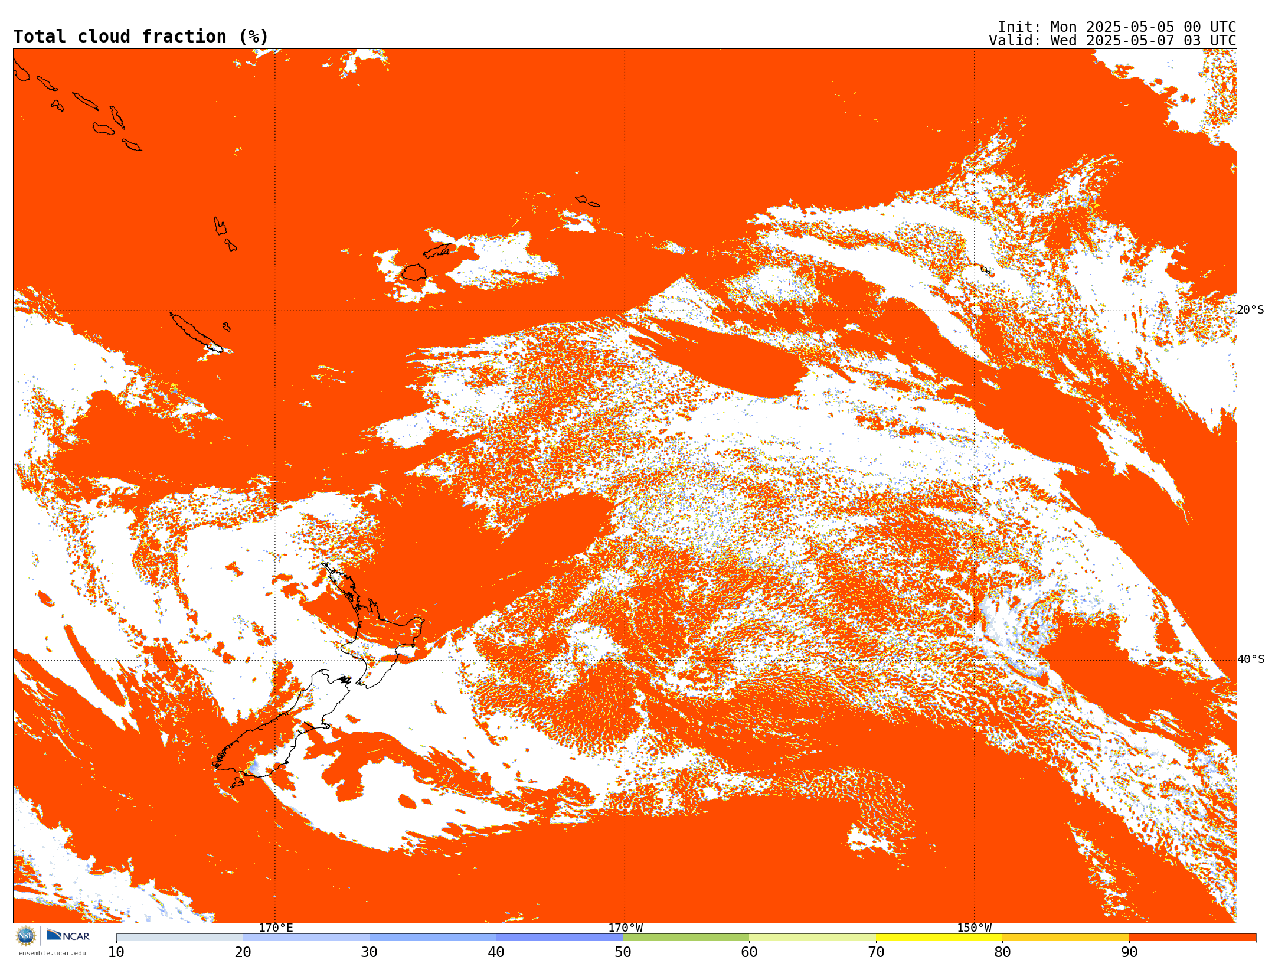Click the 150°W longitude label
1275x960 pixels.
click(x=974, y=928)
